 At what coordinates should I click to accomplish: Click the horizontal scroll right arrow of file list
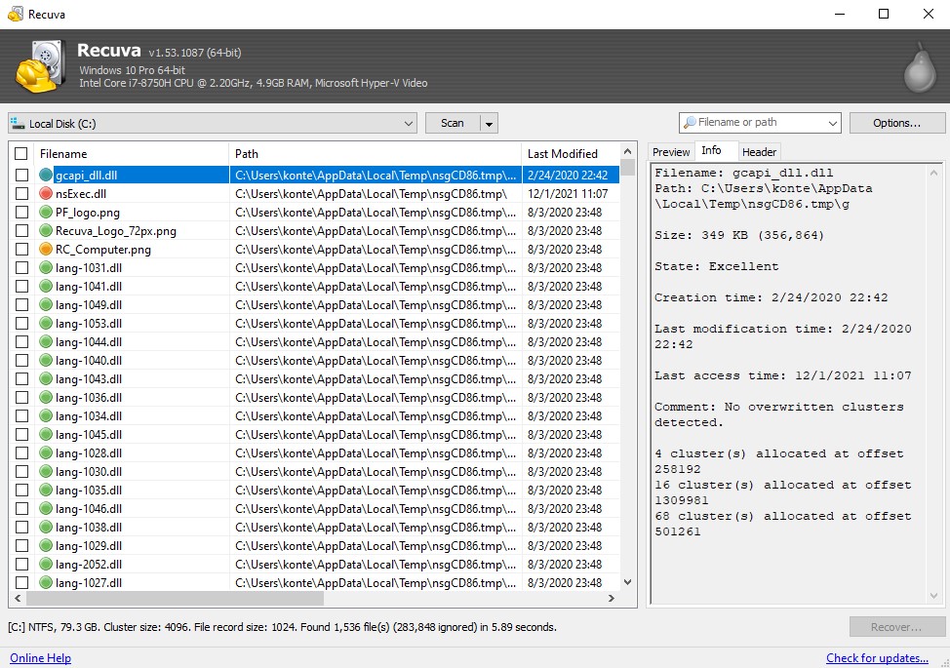coord(612,599)
